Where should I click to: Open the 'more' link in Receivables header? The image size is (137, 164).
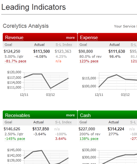click(x=70, y=115)
